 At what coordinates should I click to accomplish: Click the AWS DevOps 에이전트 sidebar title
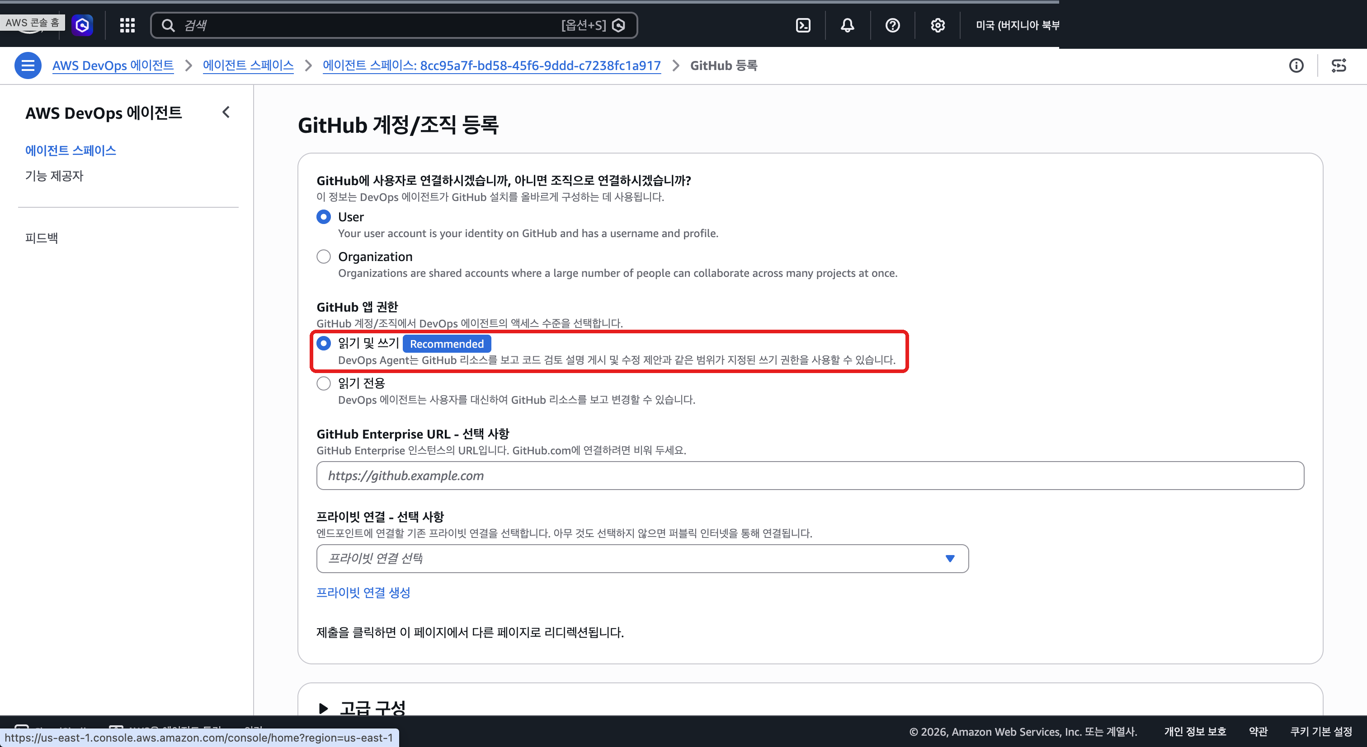tap(104, 113)
